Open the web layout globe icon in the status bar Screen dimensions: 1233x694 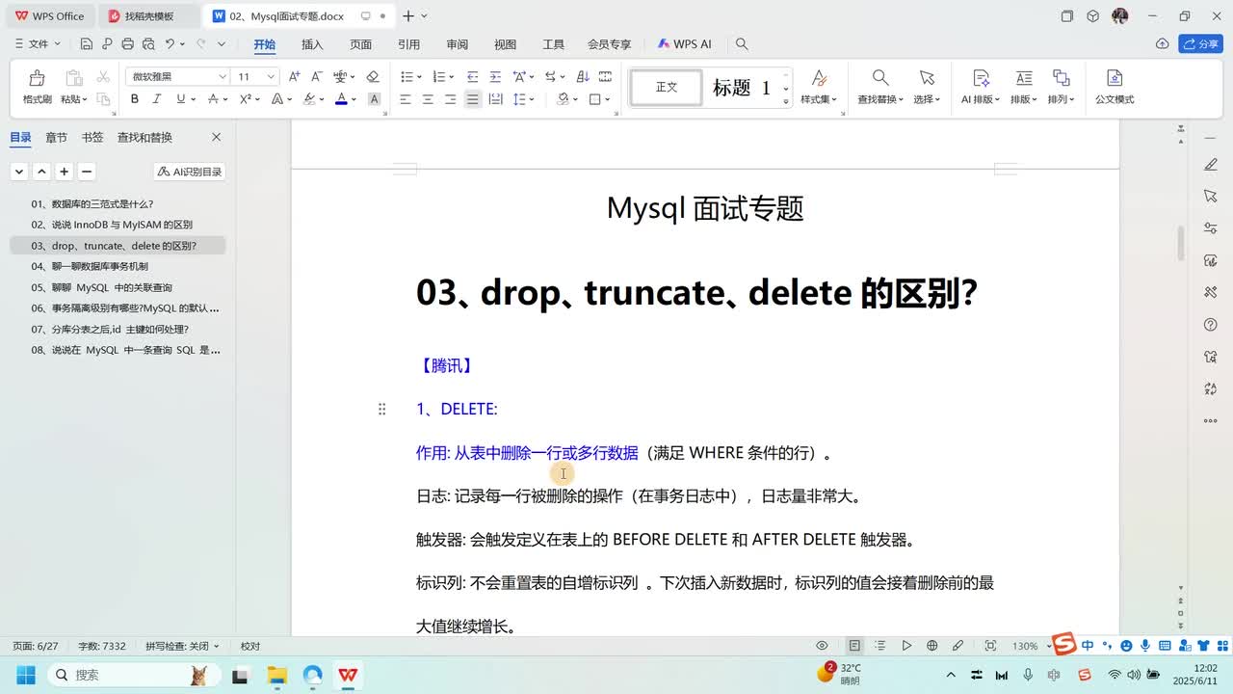pyautogui.click(x=931, y=646)
